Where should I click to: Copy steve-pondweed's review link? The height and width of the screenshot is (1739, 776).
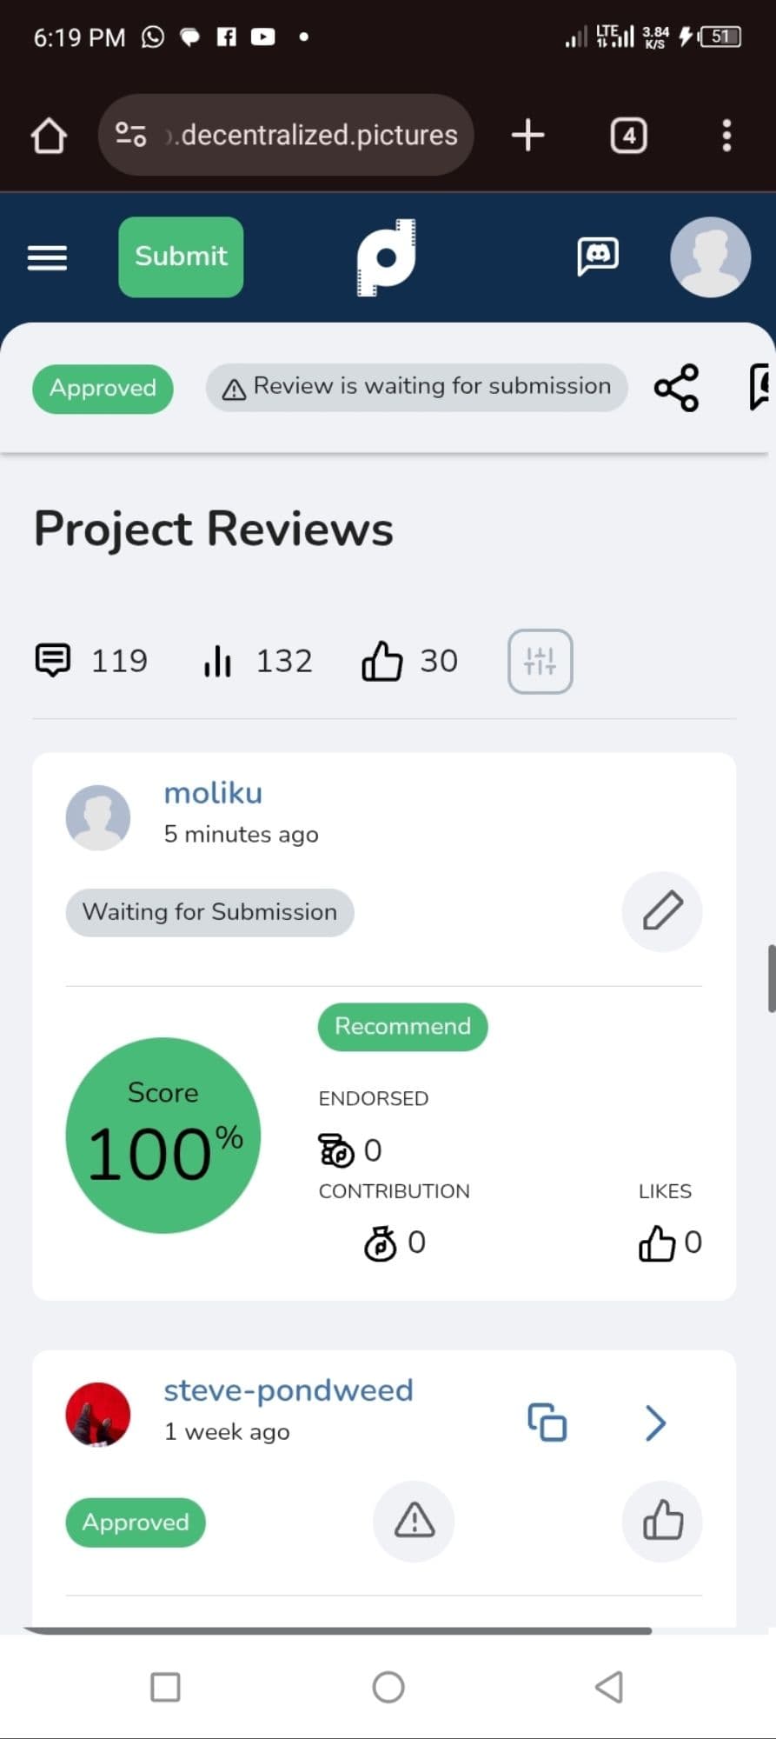(x=547, y=1423)
